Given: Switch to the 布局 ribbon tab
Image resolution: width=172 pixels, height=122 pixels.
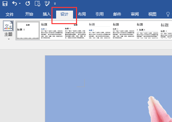Looking at the screenshot, I should [x=82, y=14].
